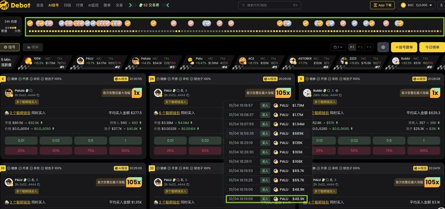Click the ACE ranked #5 token icon
Image resolution: width=445 pixels, height=209 pixels.
pyautogui.click(x=243, y=61)
